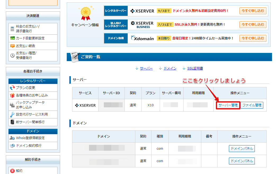Screen dimensions: 276x174
Task: Click the 金曜日限定！24時間タイムセール実施中！ text
Action: pos(203,38)
